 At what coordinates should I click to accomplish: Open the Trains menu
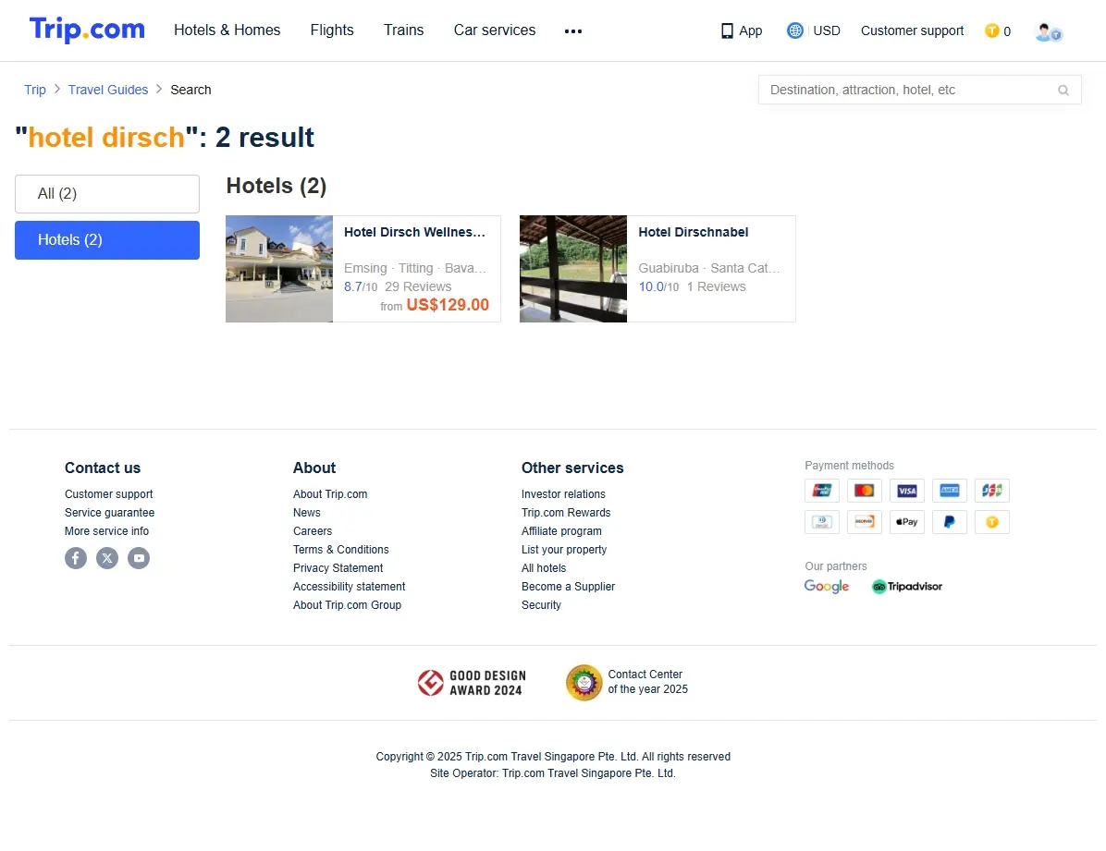tap(403, 30)
